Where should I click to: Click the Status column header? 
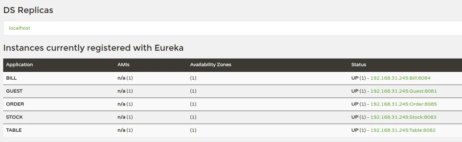point(359,64)
